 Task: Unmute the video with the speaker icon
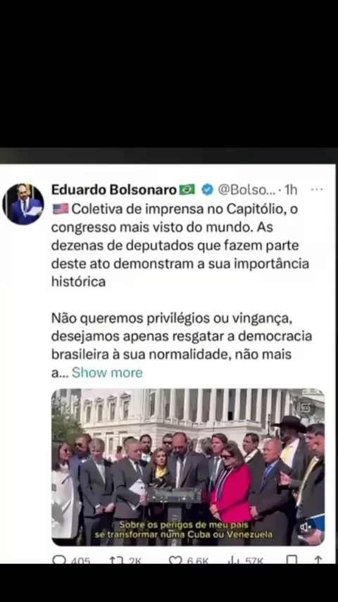(x=306, y=527)
